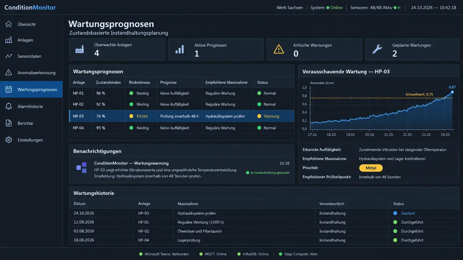Screen dimensions: 463x260
Task: Click the 'Schwellwert: 0,75' threshold label
Action: [419, 94]
